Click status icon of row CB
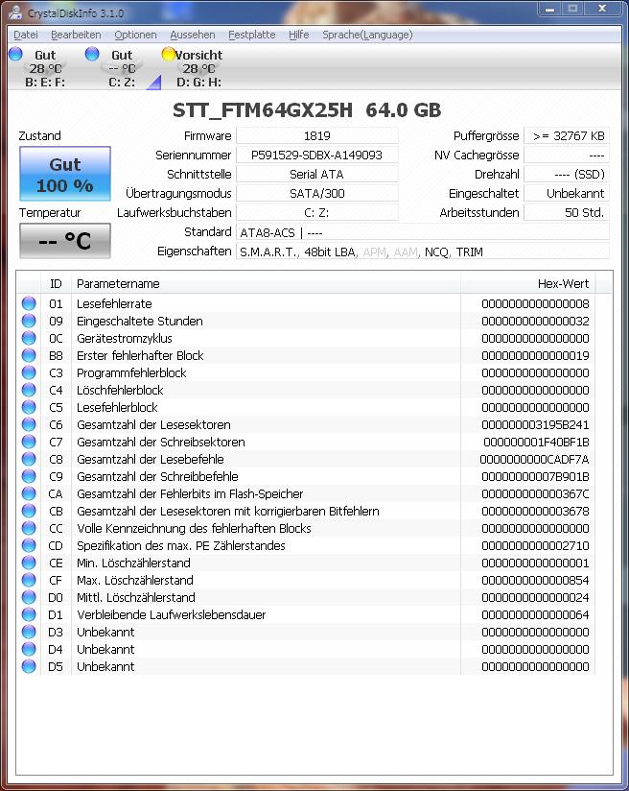This screenshot has width=629, height=791. tap(29, 511)
